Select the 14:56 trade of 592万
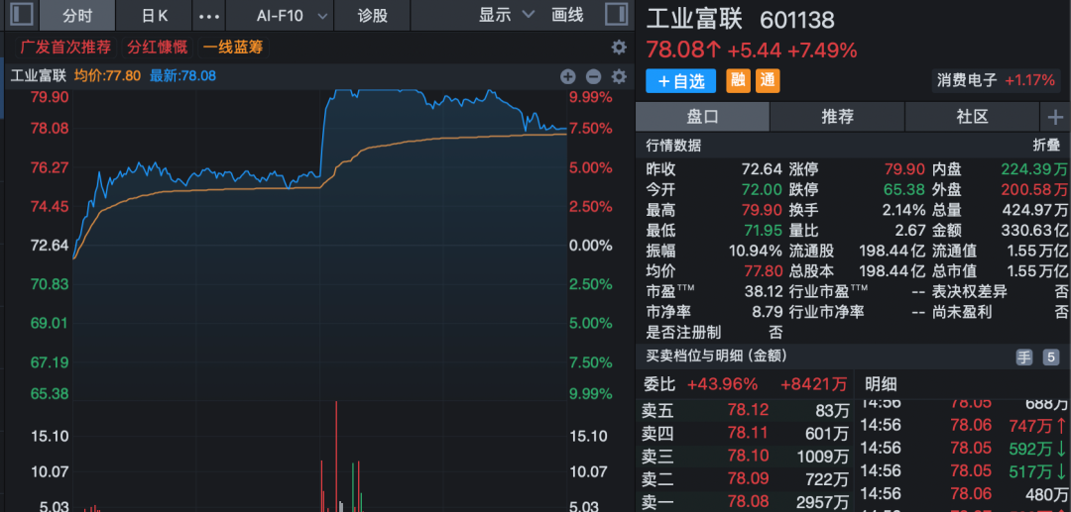1071x512 pixels. (963, 448)
